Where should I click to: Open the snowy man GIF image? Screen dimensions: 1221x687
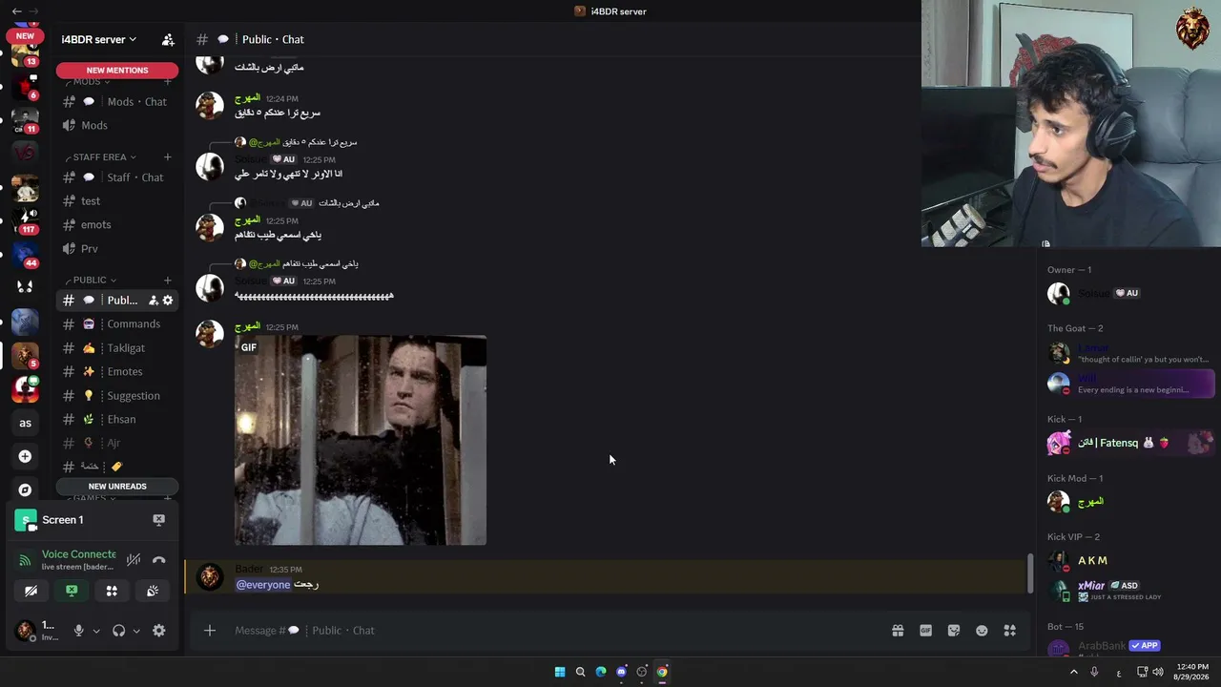[361, 441]
